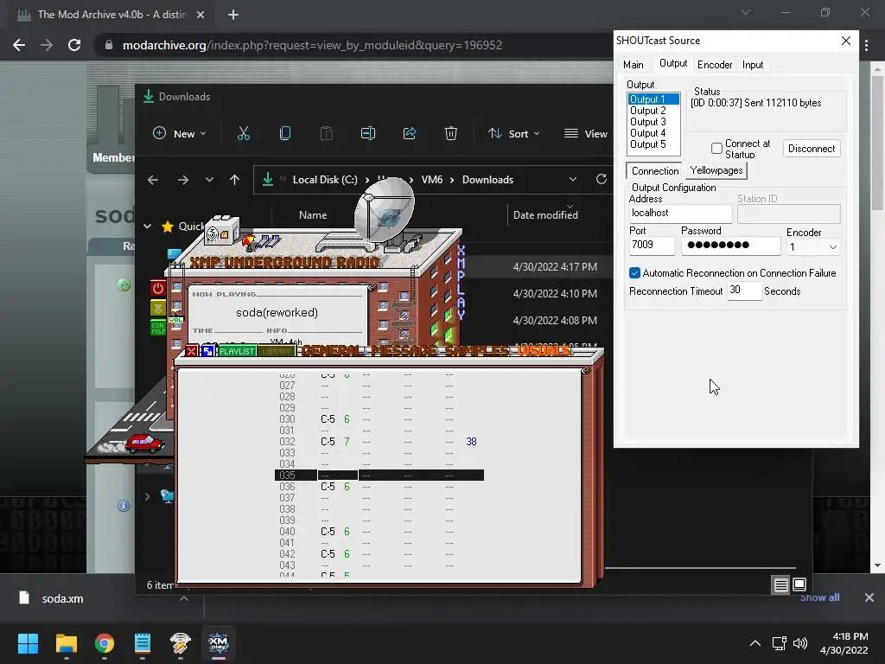Close the XMPlay info panel with red X
The height and width of the screenshot is (664, 885).
coord(191,351)
